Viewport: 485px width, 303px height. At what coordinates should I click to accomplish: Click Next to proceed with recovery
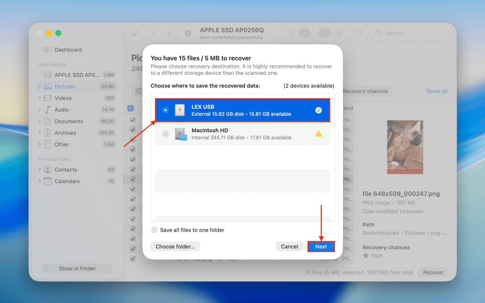[321, 246]
